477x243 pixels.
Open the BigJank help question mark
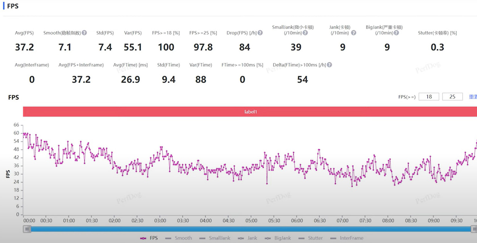pos(396,33)
